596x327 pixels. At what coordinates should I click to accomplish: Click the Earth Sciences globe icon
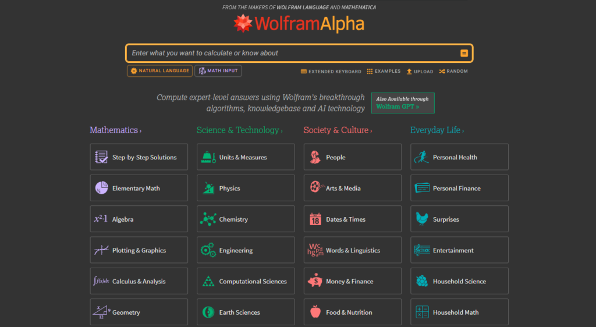pos(208,312)
